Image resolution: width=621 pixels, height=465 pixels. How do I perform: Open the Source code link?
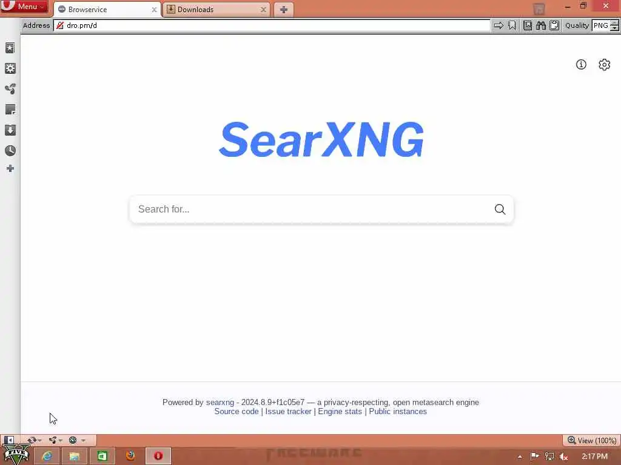pos(237,412)
